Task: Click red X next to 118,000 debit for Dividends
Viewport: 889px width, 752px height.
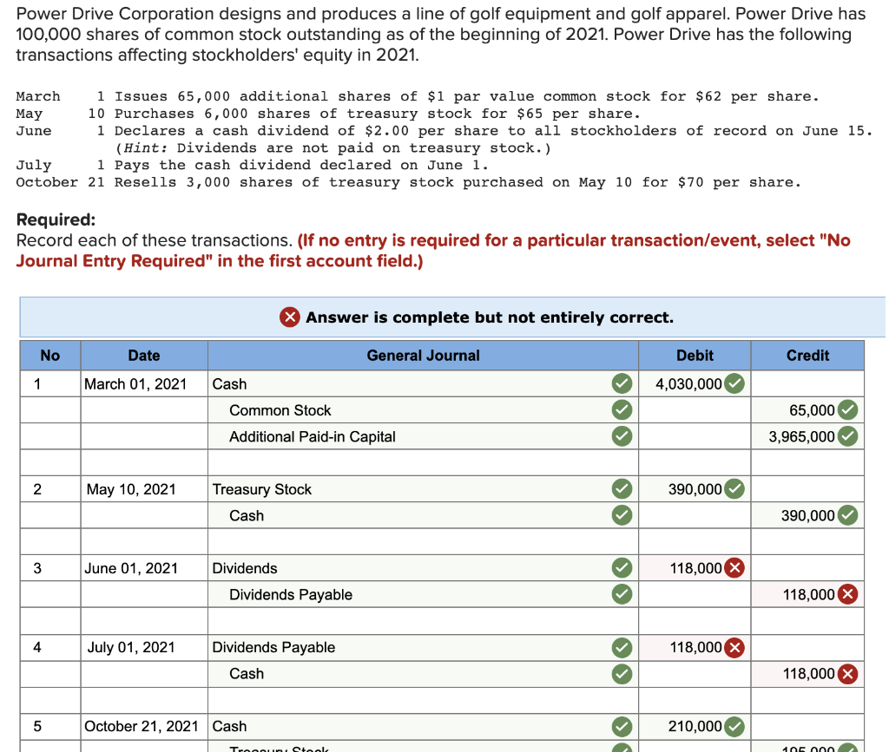Action: pos(734,568)
